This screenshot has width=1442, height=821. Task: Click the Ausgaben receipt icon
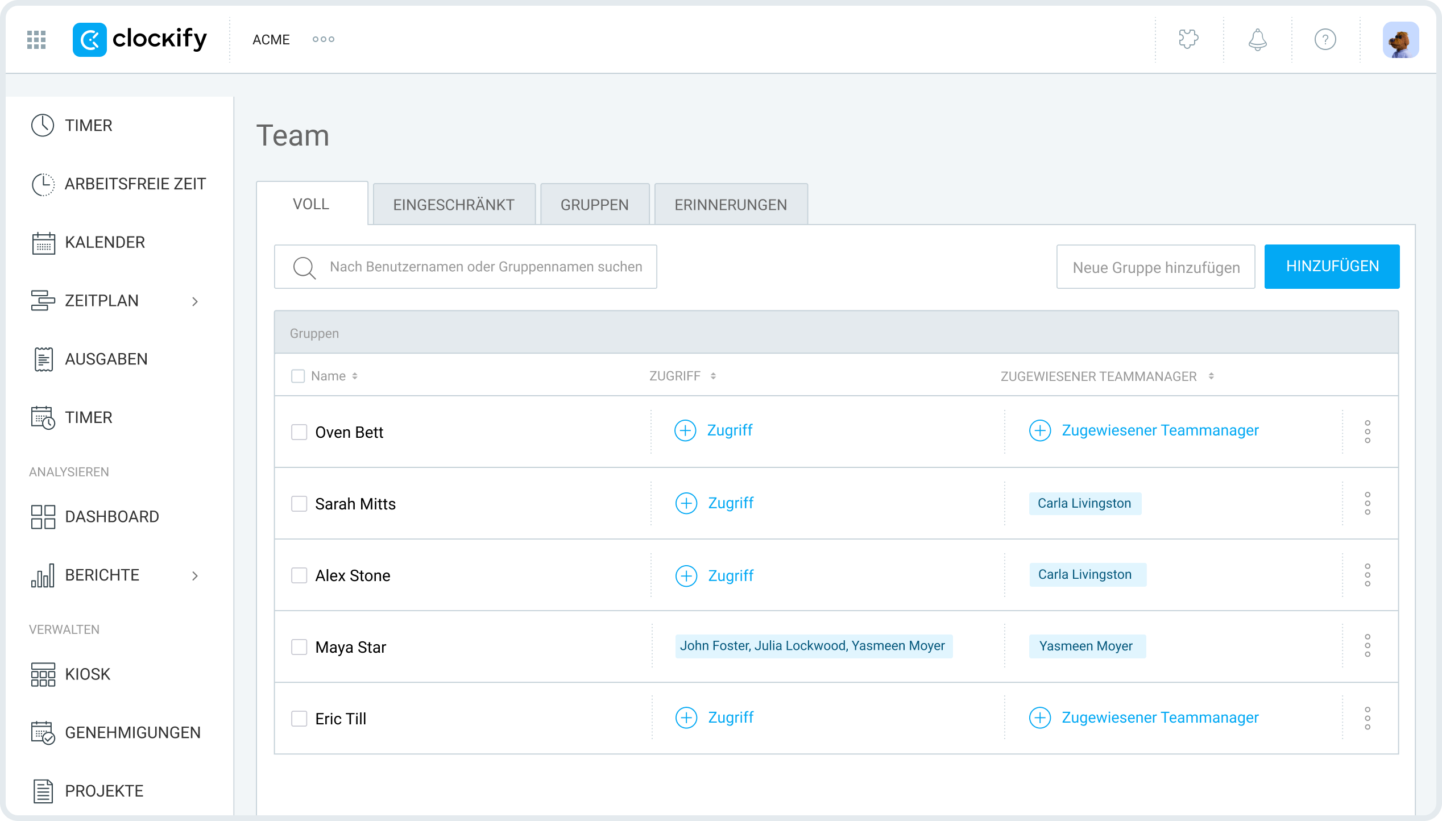click(43, 359)
